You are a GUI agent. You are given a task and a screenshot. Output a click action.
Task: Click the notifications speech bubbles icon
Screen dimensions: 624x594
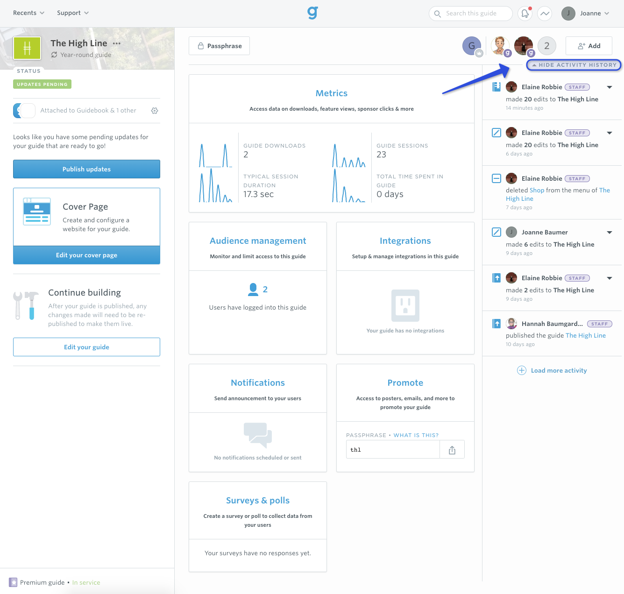click(x=258, y=435)
